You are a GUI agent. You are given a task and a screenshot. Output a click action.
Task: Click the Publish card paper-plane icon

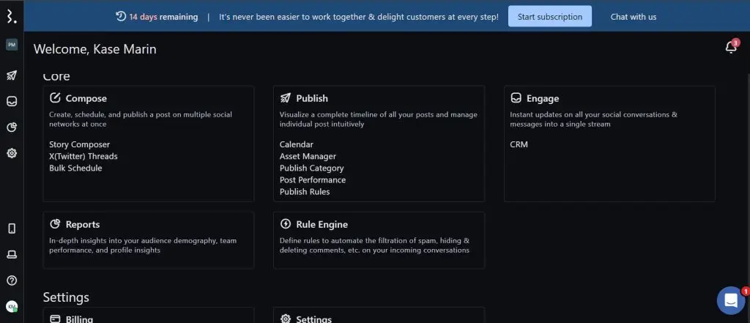pyautogui.click(x=286, y=98)
